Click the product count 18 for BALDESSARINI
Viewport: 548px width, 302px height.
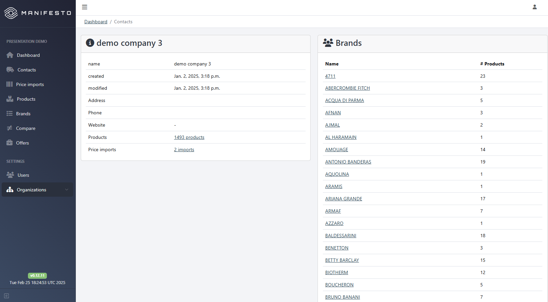[483, 236]
